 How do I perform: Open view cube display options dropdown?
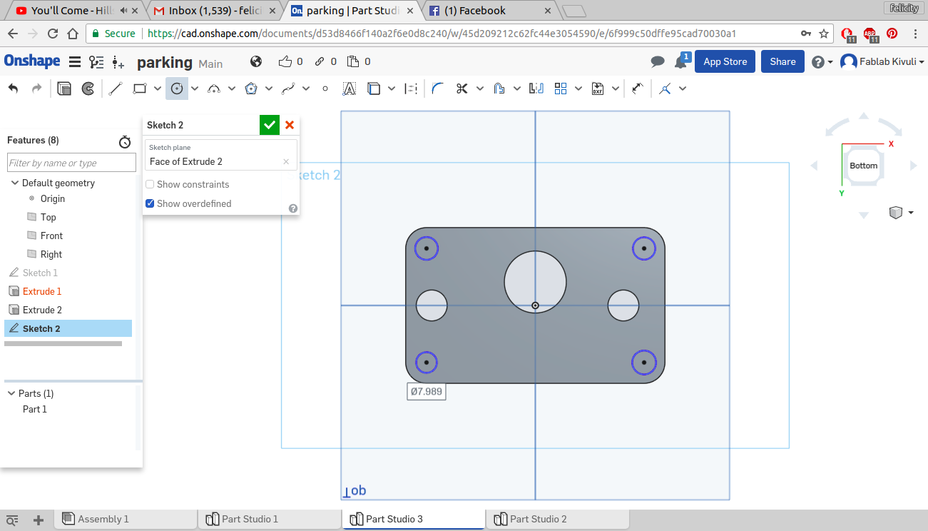pos(910,213)
